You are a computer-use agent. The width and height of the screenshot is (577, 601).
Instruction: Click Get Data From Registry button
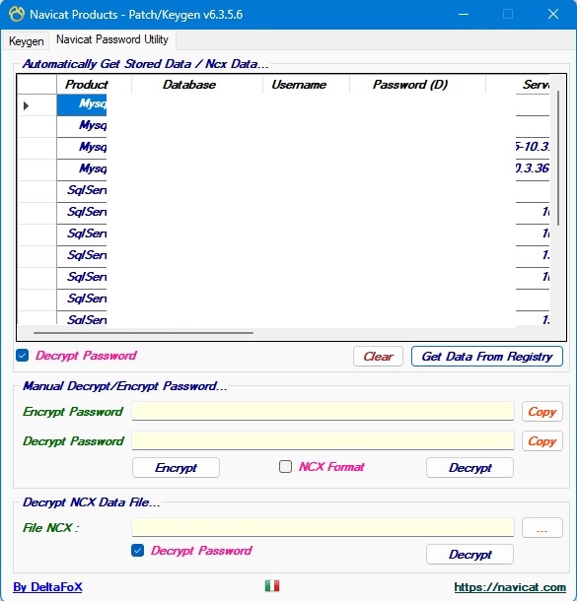[x=487, y=357]
